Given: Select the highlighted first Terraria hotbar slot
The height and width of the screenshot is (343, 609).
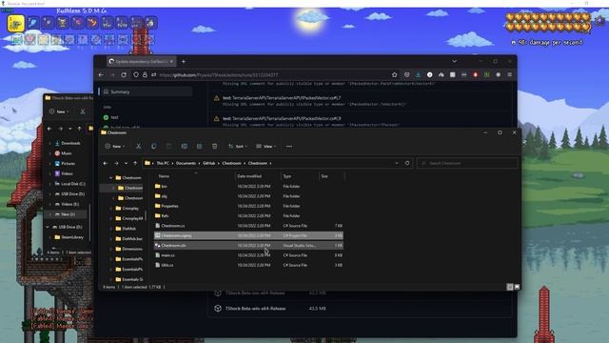Looking at the screenshot, I should pos(16,23).
